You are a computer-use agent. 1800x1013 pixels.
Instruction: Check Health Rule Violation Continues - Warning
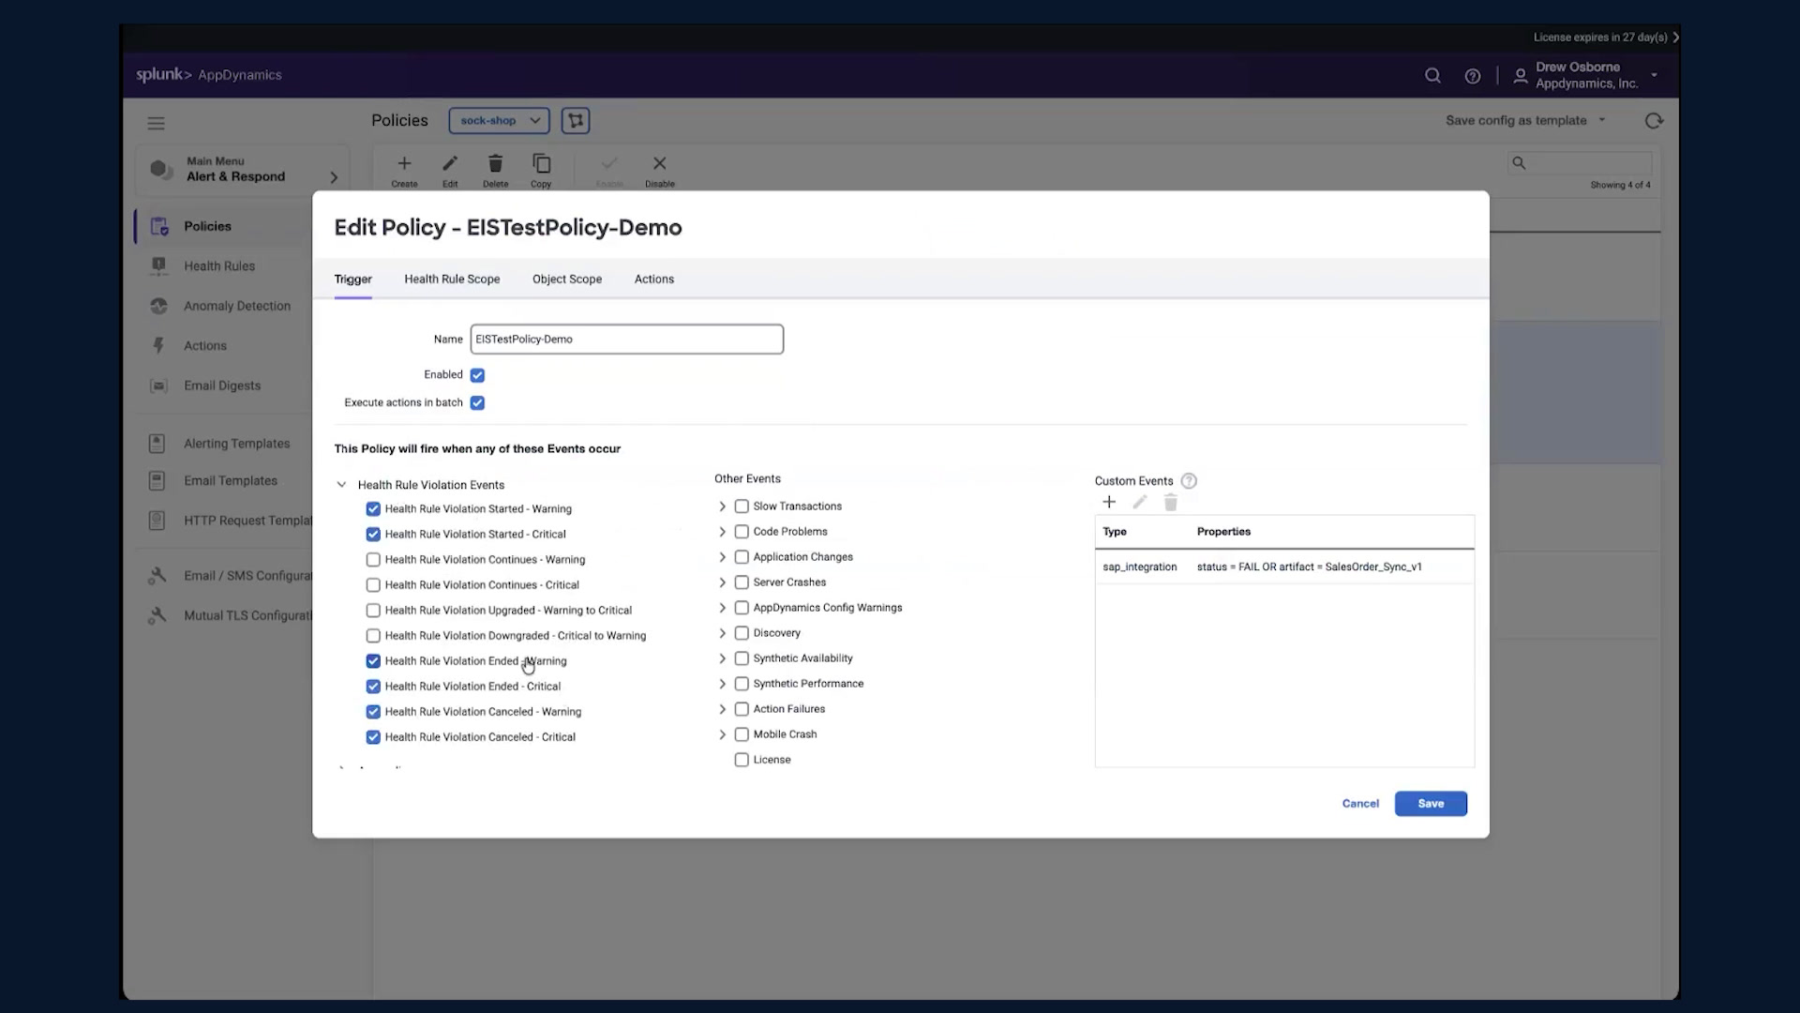[373, 560]
